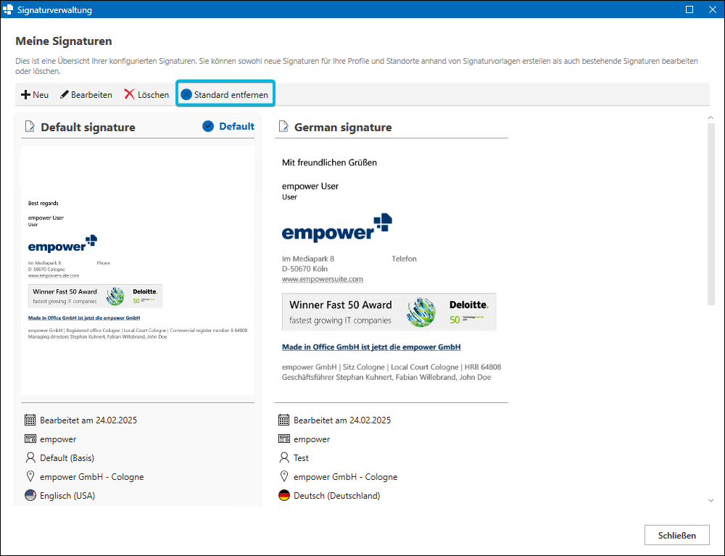Click template icon next to empower in Default signature

[30, 439]
